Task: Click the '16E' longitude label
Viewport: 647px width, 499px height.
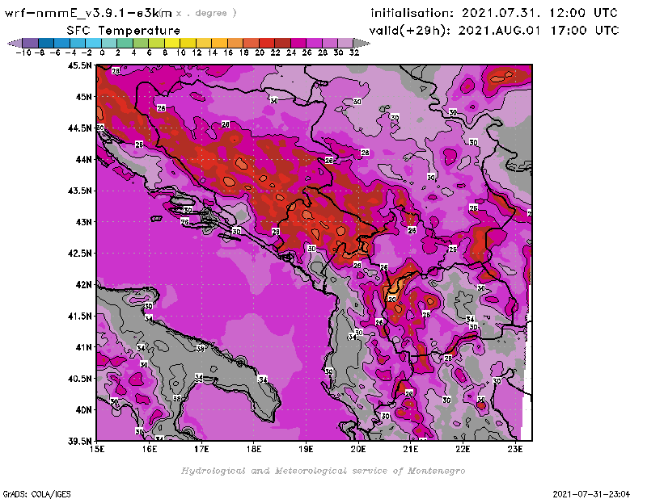Action: 149,449
